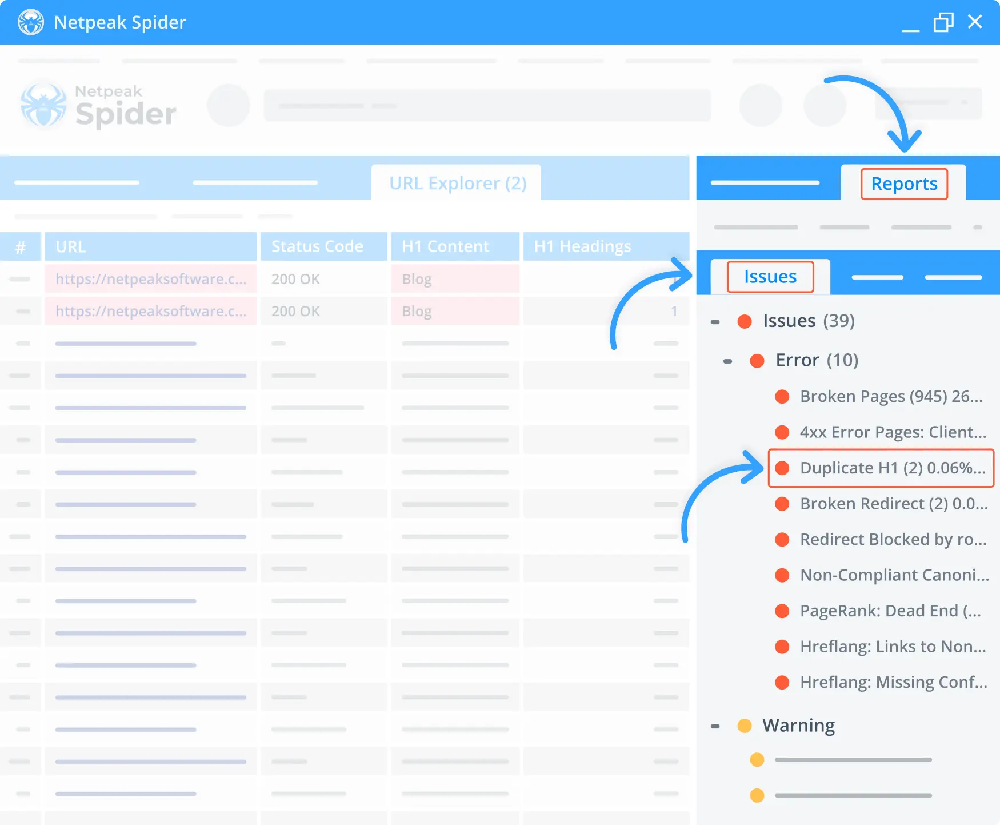Select the URL Explorer (2) tab
The width and height of the screenshot is (1000, 825).
pyautogui.click(x=457, y=183)
